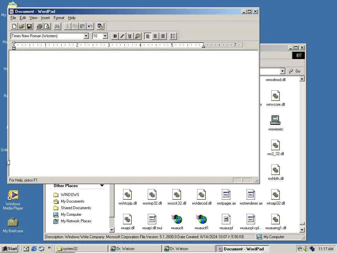Center the text alignment
This screenshot has width=337, height=253.
click(x=155, y=36)
